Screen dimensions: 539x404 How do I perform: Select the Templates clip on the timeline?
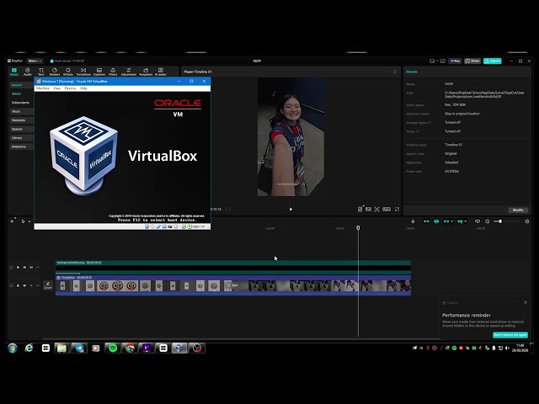[x=233, y=285]
